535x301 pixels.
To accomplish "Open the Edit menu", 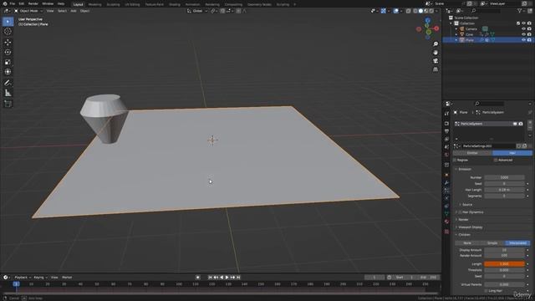I will 22,3.
